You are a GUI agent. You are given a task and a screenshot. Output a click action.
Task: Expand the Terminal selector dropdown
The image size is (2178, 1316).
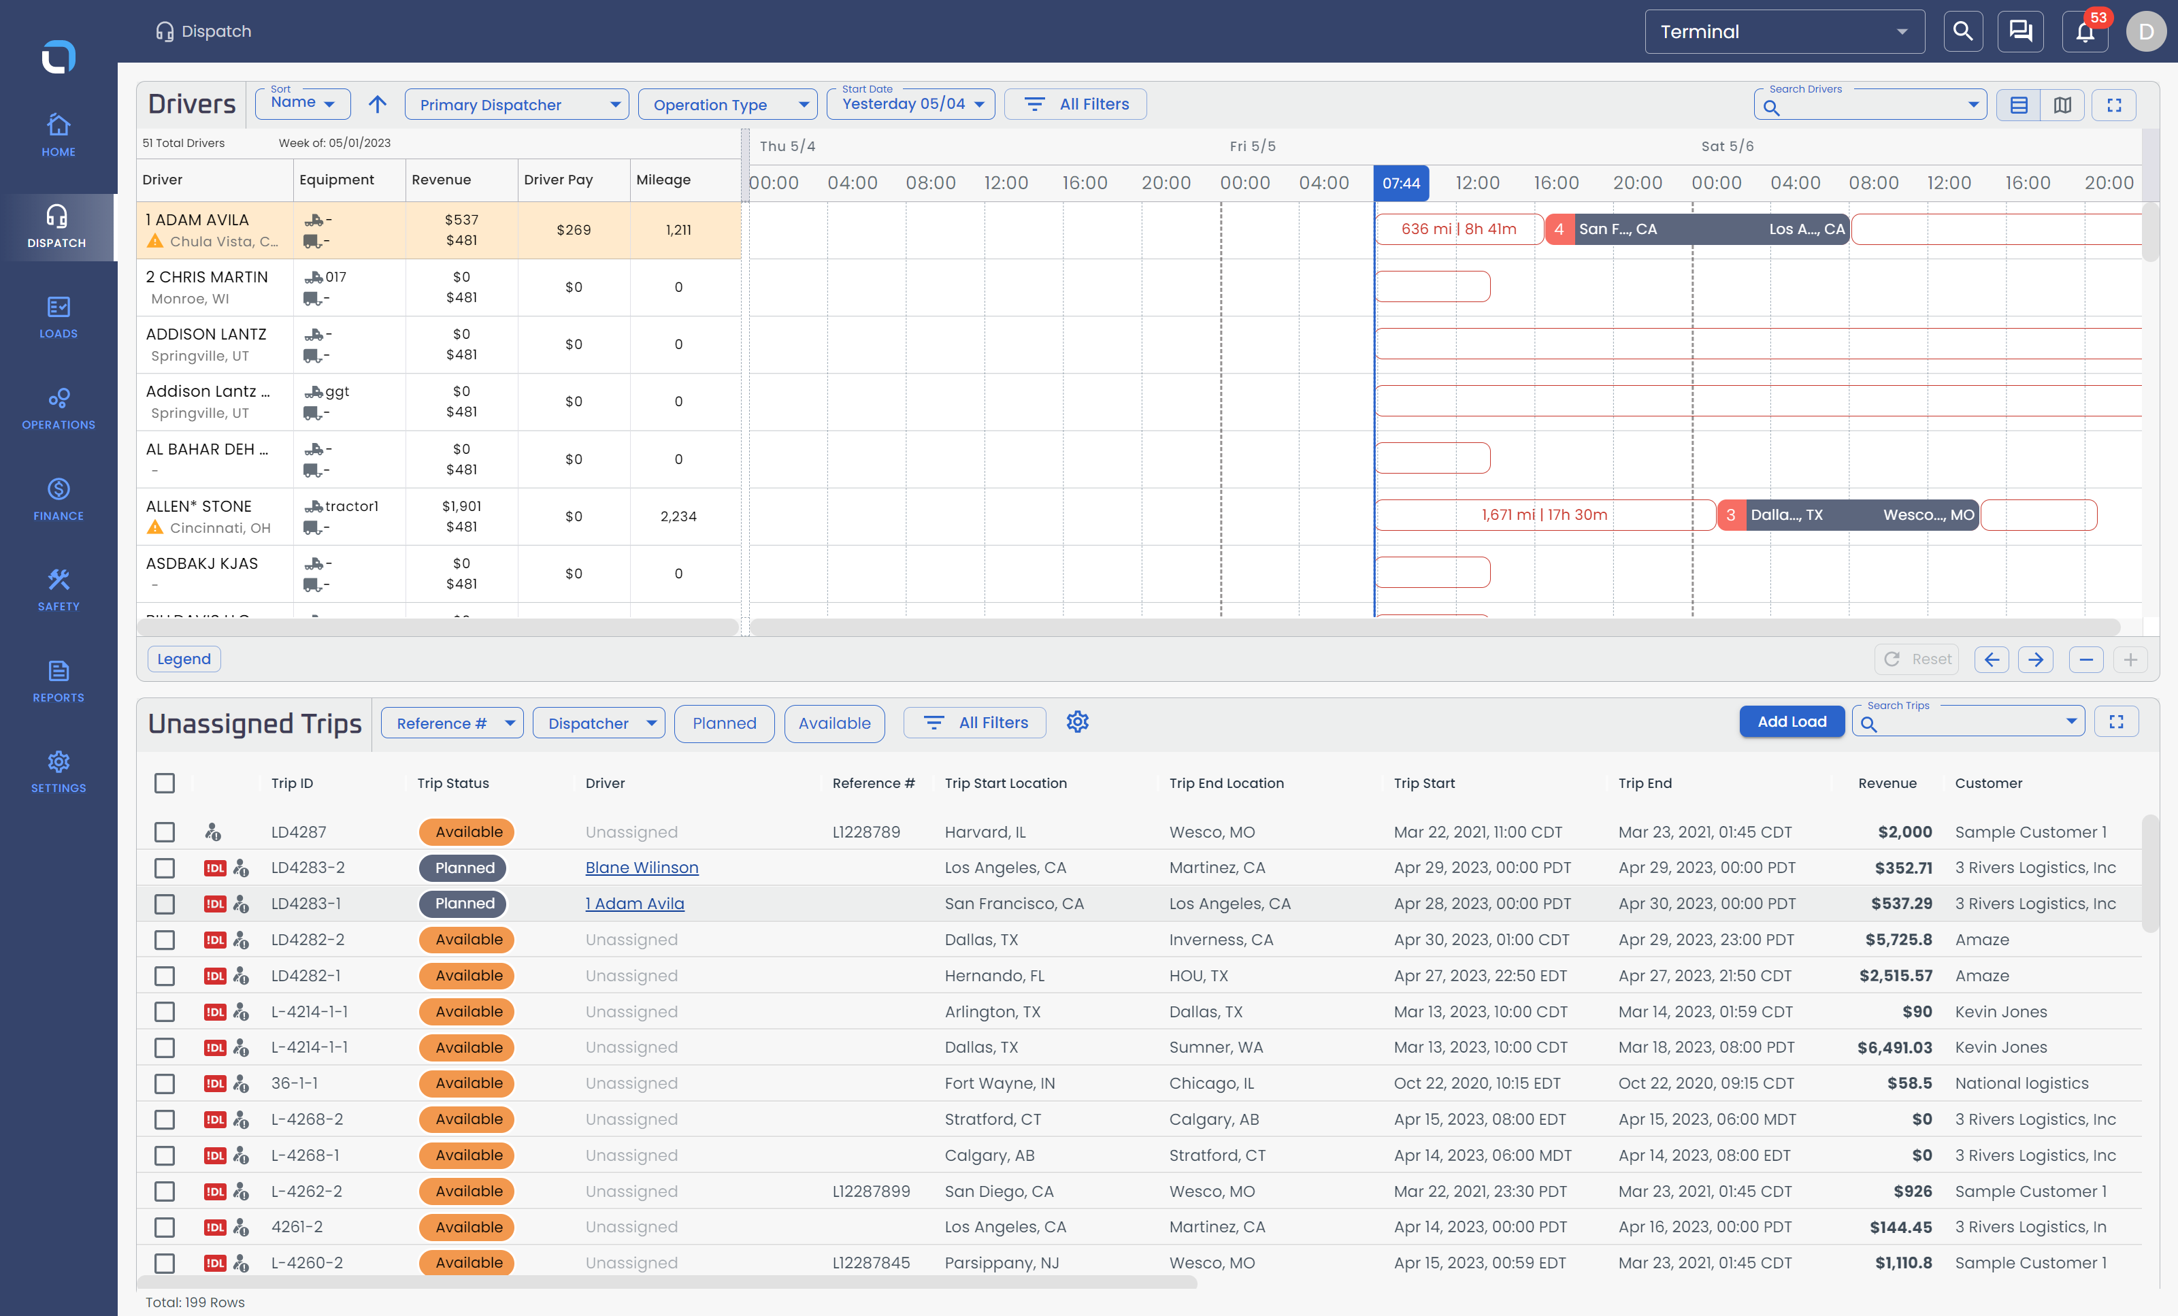[1785, 32]
